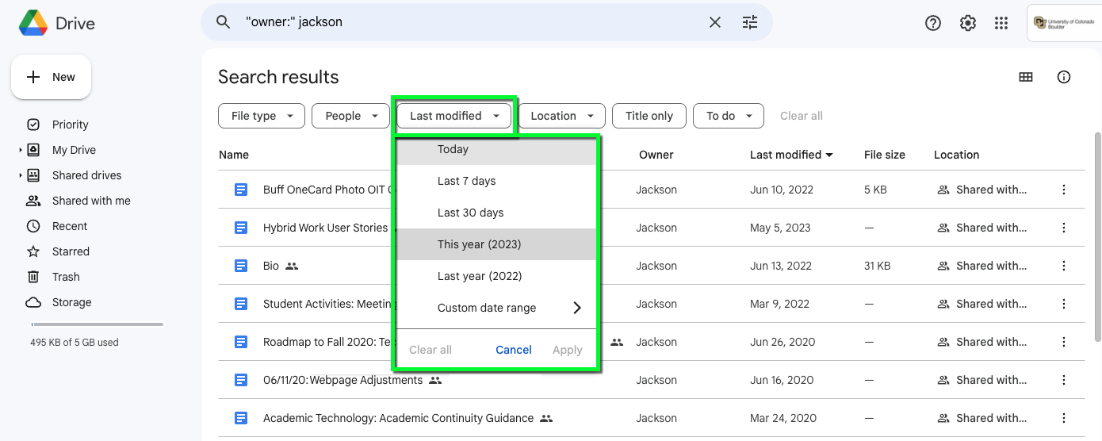Open the Help question mark icon
This screenshot has height=441, width=1102.
(933, 23)
